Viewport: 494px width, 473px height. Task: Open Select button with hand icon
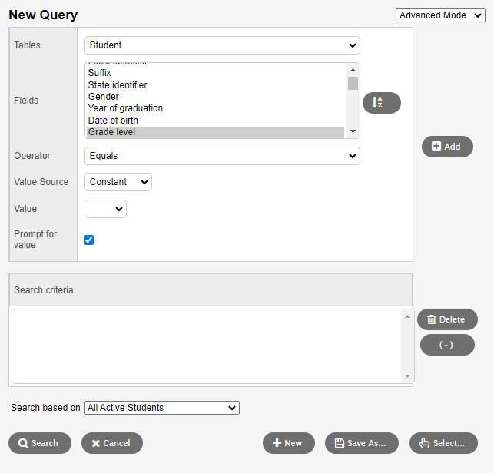coord(443,443)
